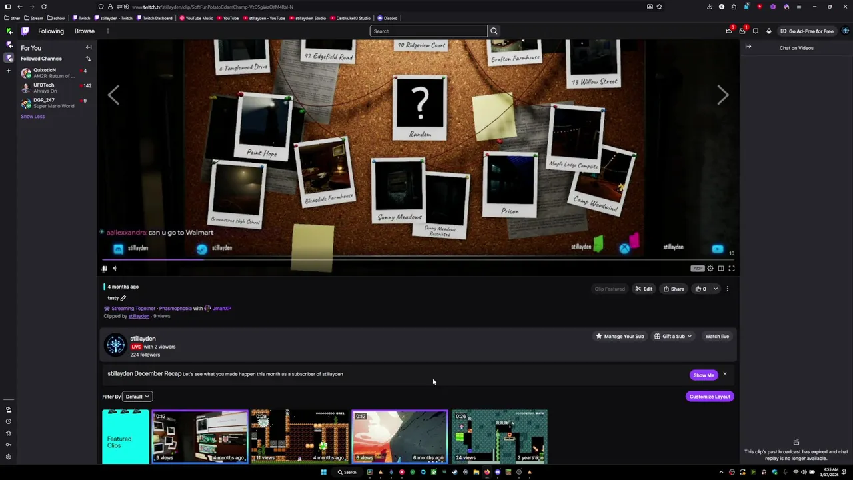Open the whispers chat icon

756,31
